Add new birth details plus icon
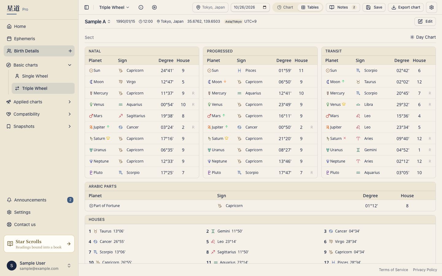Screen dimensions: 442x276 coord(70,51)
